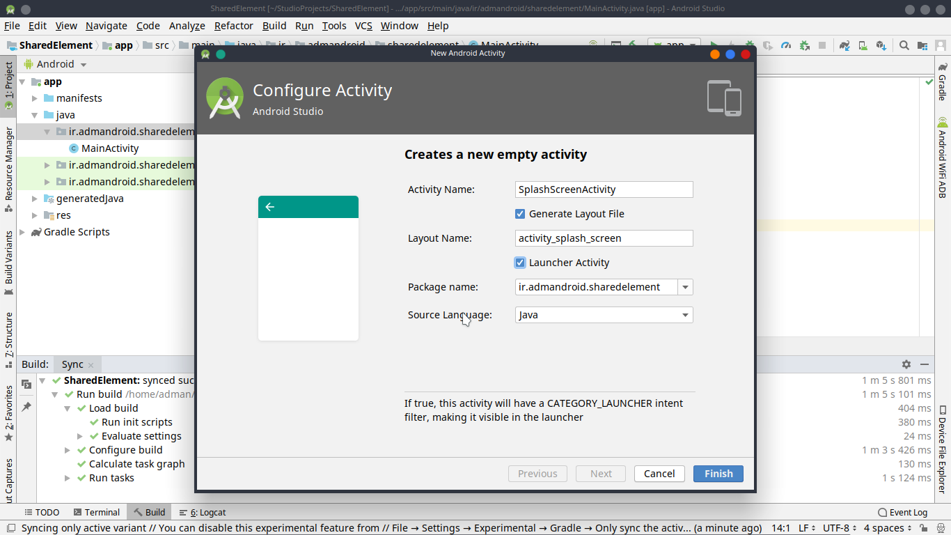951x535 pixels.
Task: Open the AVD Manager toolbar icon
Action: coord(863,45)
